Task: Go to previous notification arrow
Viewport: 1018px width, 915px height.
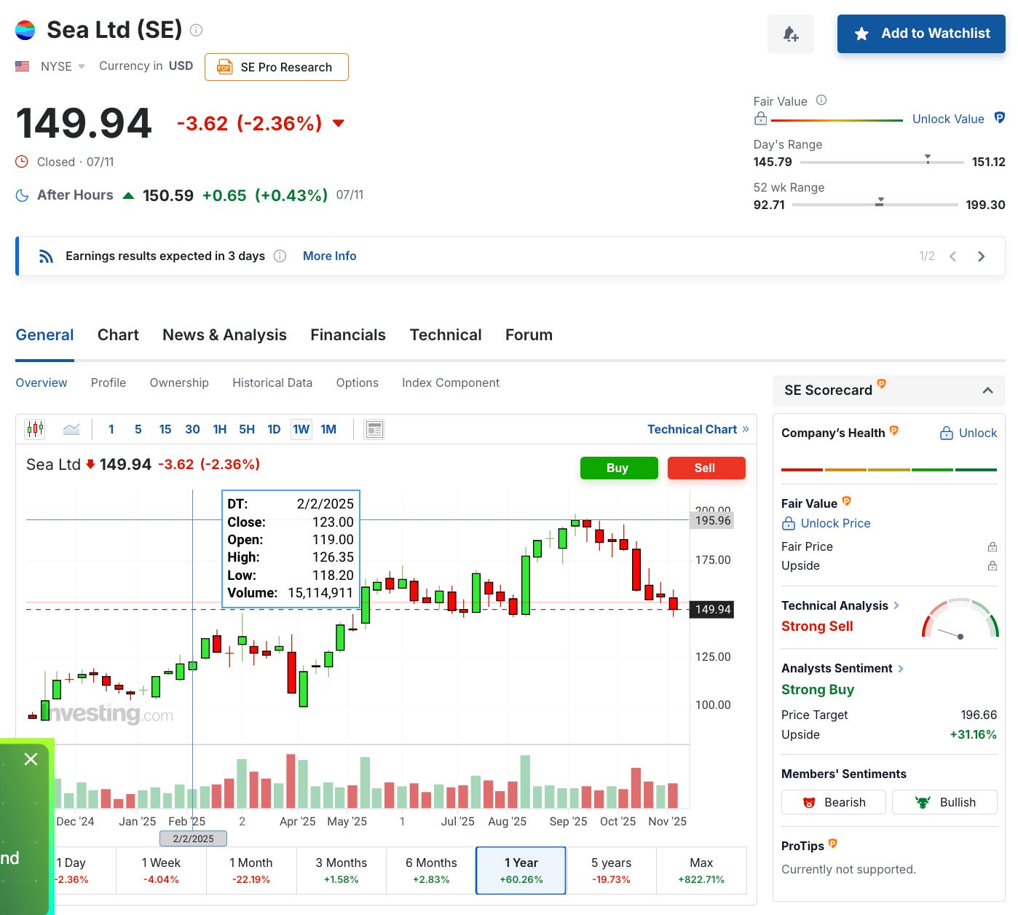Action: click(x=952, y=256)
